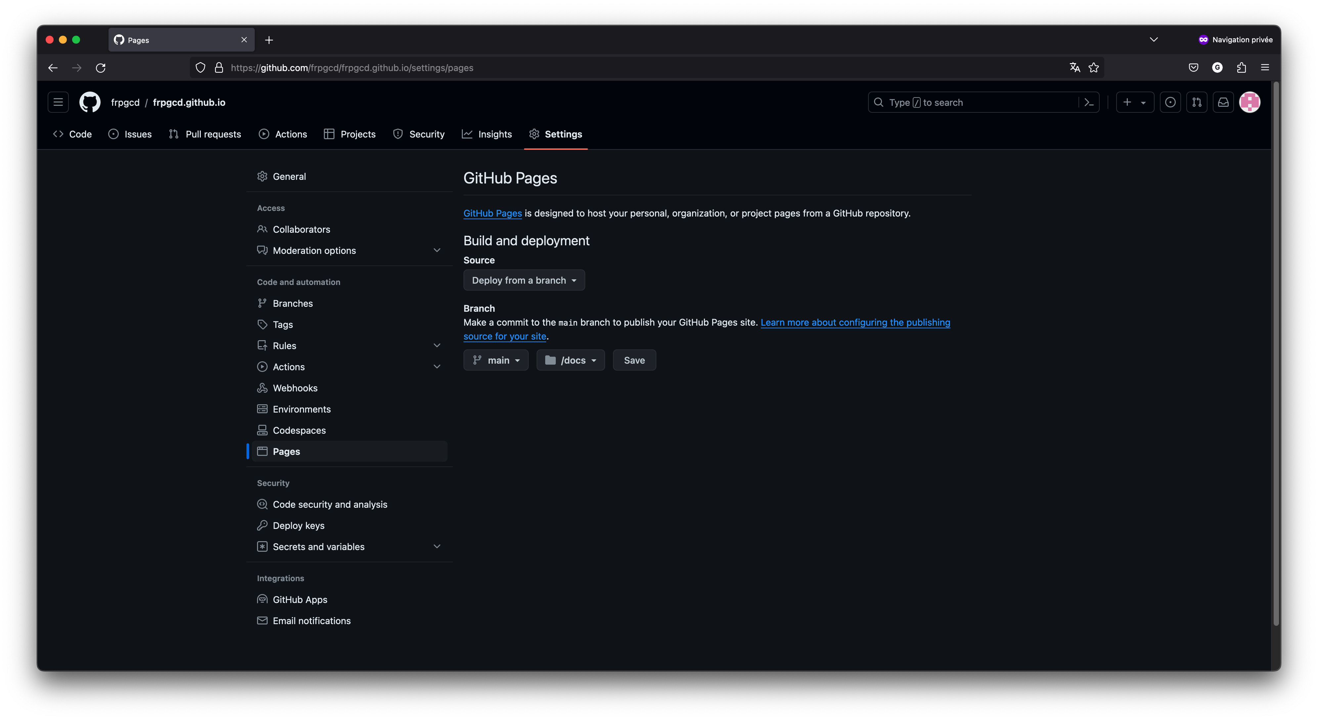1318x720 pixels.
Task: Reload the current page
Action: point(101,67)
